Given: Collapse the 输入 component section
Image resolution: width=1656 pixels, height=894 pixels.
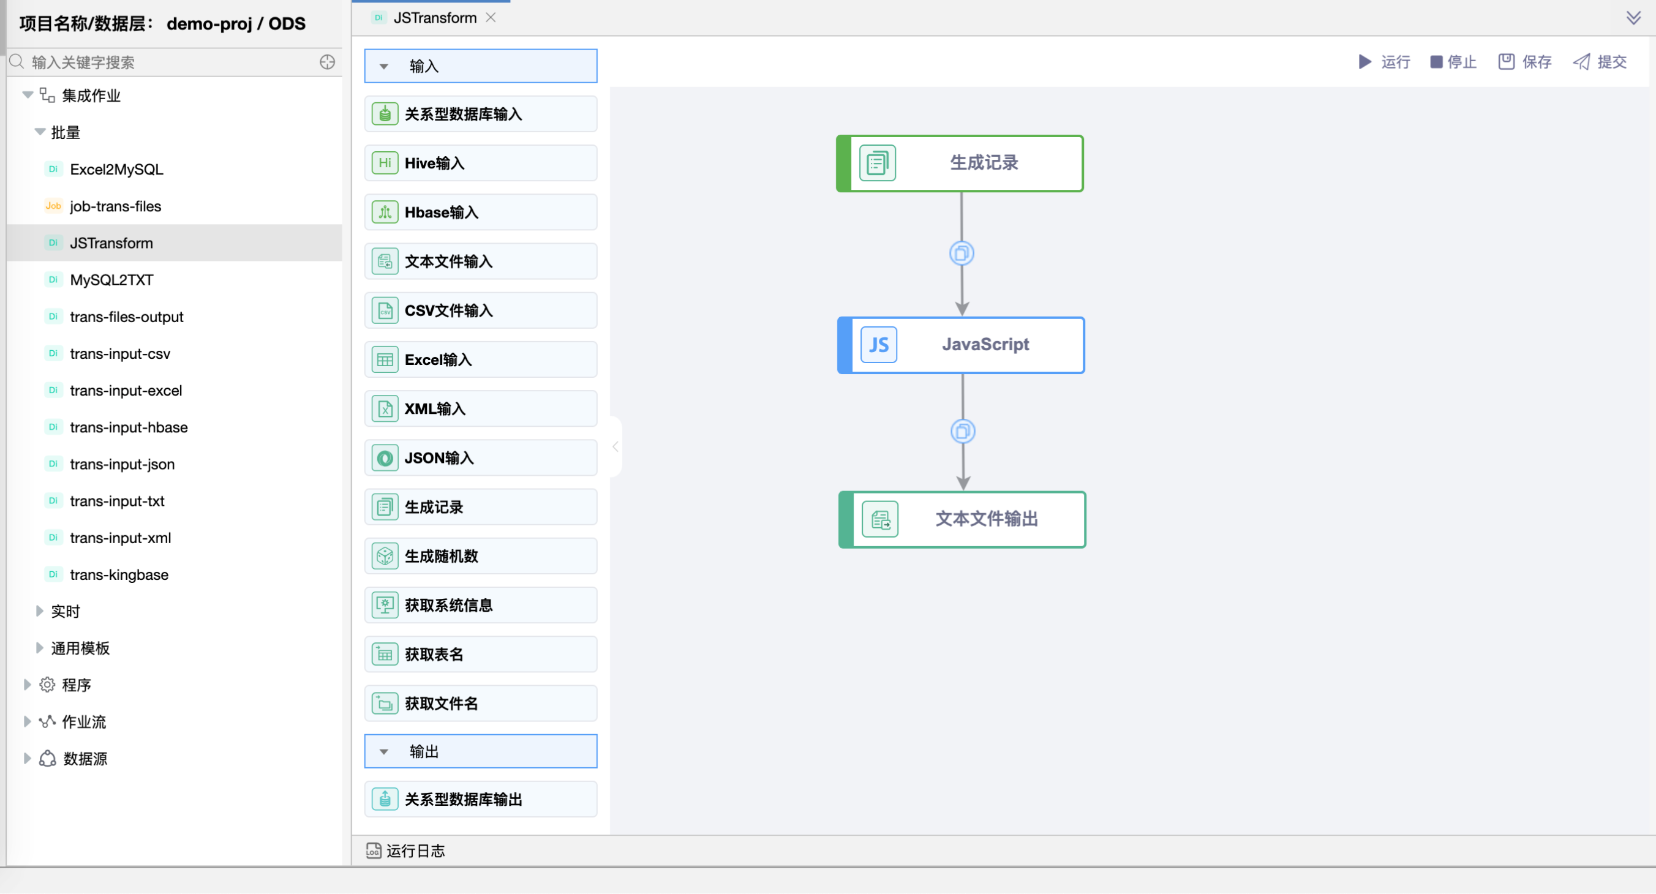Looking at the screenshot, I should (x=384, y=66).
